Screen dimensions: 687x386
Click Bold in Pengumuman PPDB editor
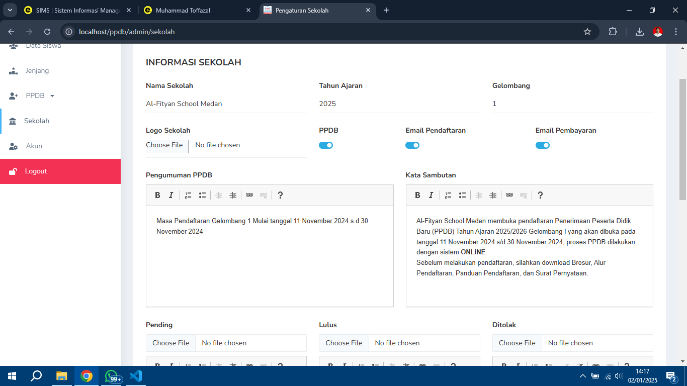click(x=157, y=195)
